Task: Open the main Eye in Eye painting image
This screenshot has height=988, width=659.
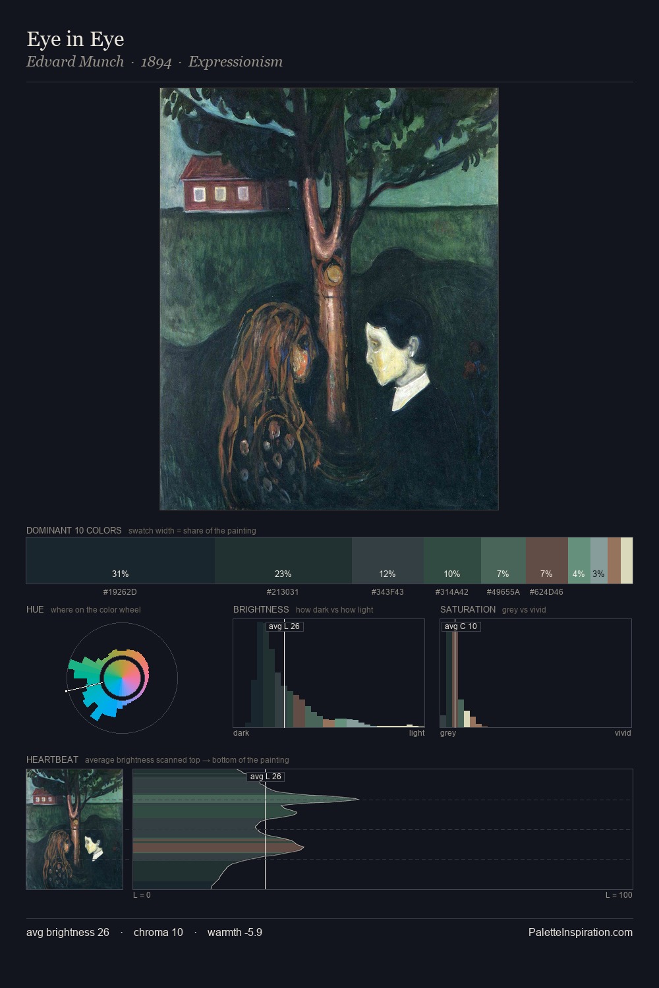Action: [x=329, y=299]
